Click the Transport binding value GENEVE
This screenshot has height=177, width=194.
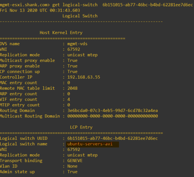(75, 161)
